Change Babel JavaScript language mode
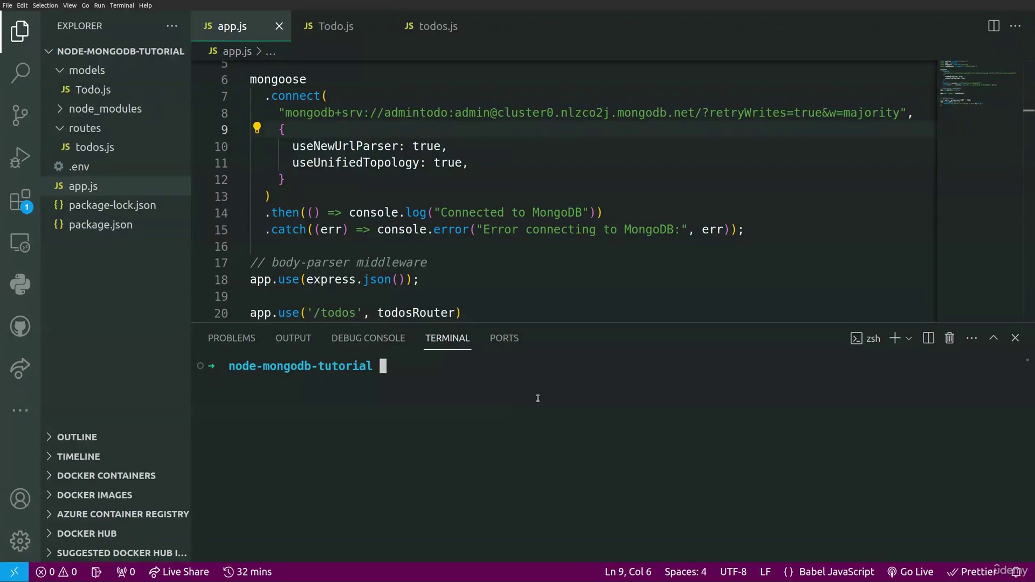Screen dimensions: 1035x582 click(x=836, y=572)
